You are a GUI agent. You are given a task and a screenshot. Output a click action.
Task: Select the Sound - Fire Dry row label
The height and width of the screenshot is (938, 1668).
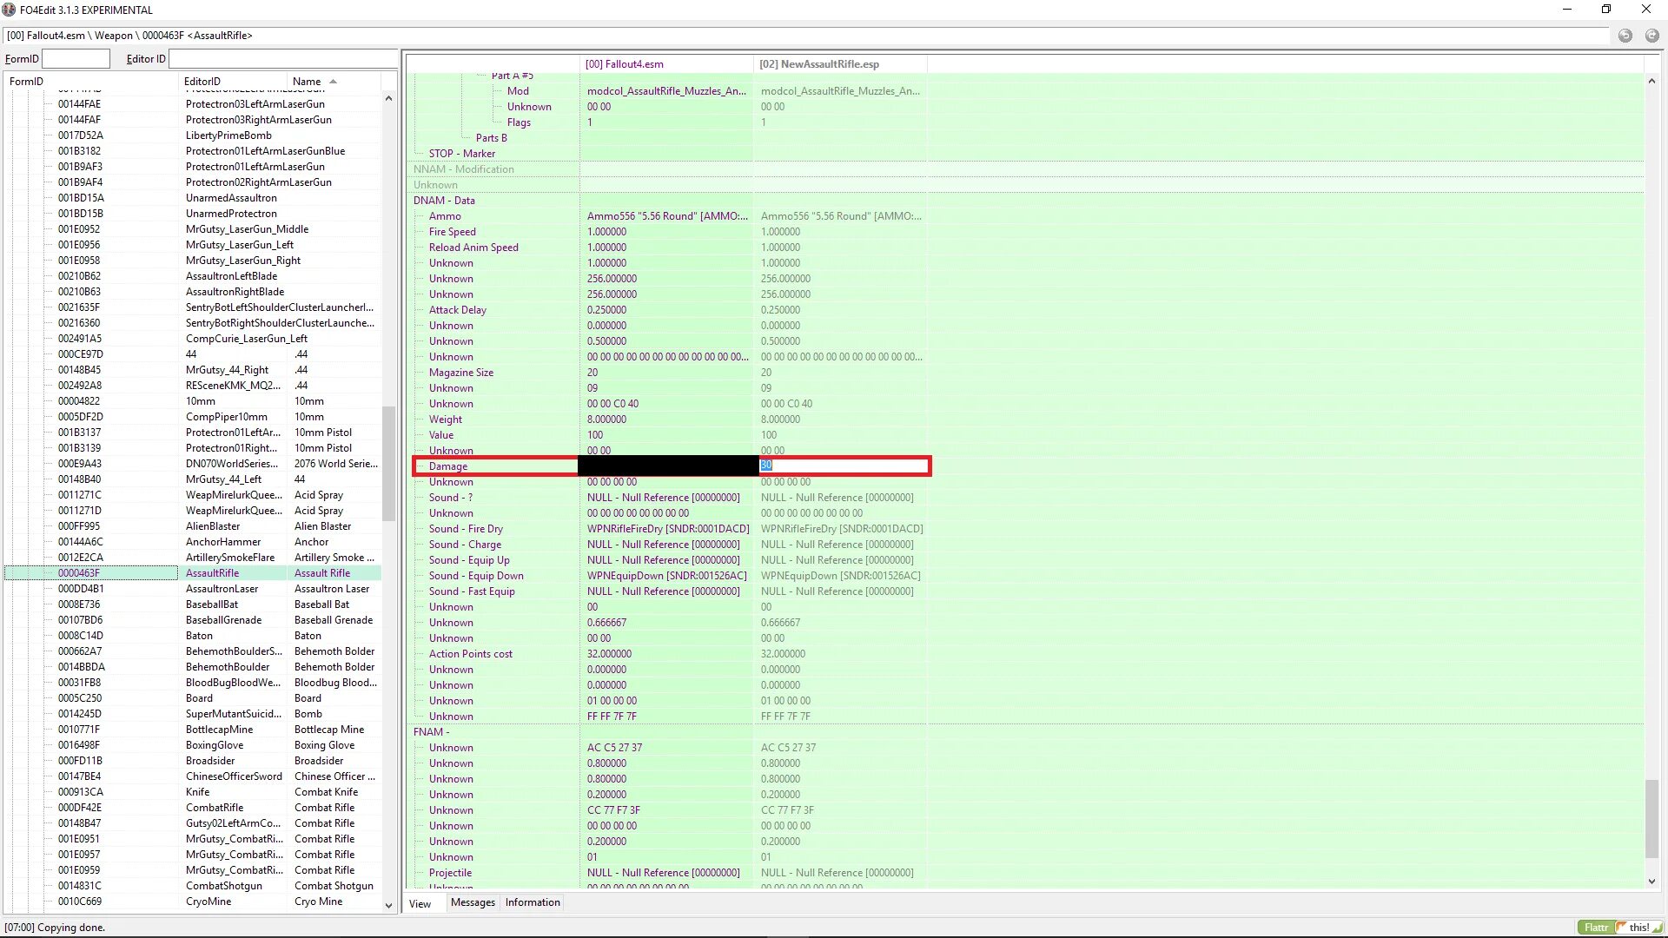click(x=466, y=529)
